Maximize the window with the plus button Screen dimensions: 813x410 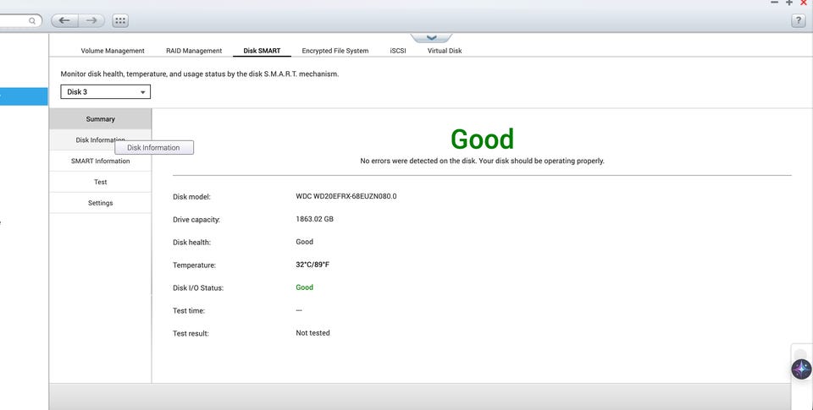(789, 3)
